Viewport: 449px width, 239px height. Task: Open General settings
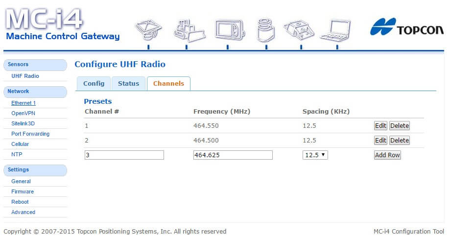(x=21, y=181)
